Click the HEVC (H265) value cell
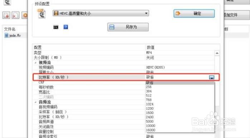The width and height of the screenshot is (250, 138). (156, 68)
